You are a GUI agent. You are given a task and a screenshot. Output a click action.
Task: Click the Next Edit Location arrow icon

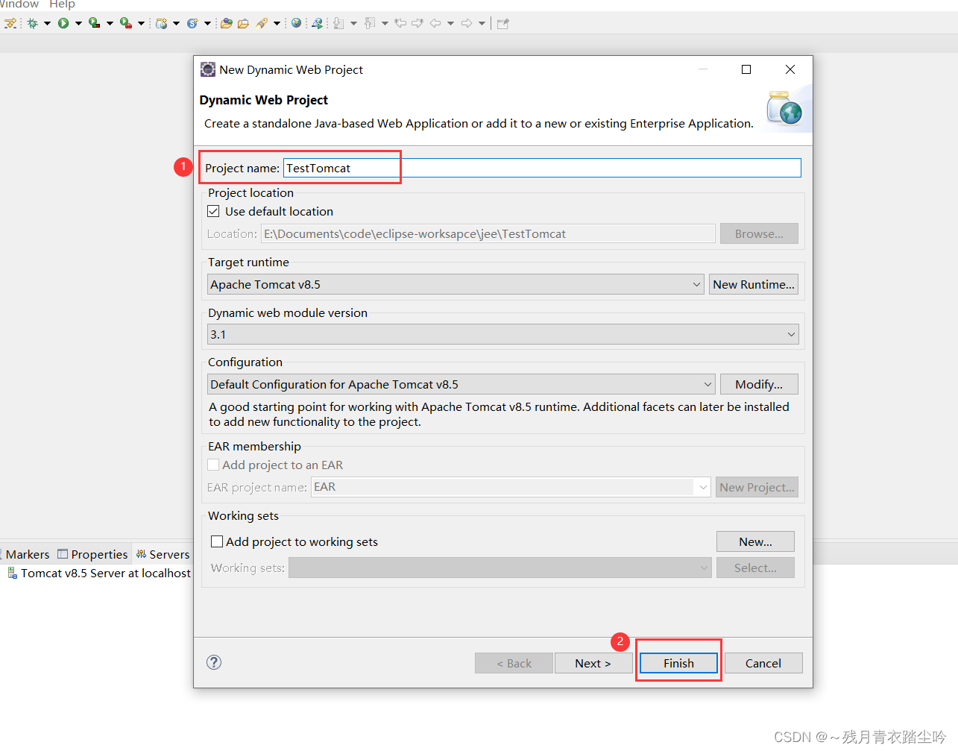point(417,23)
